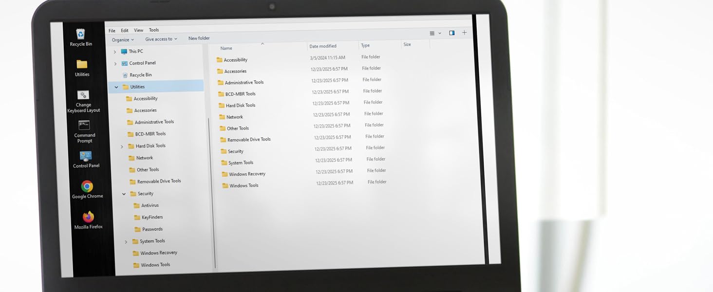Expand the Hard Disk Tools tree node
The height and width of the screenshot is (292, 713).
click(x=122, y=146)
